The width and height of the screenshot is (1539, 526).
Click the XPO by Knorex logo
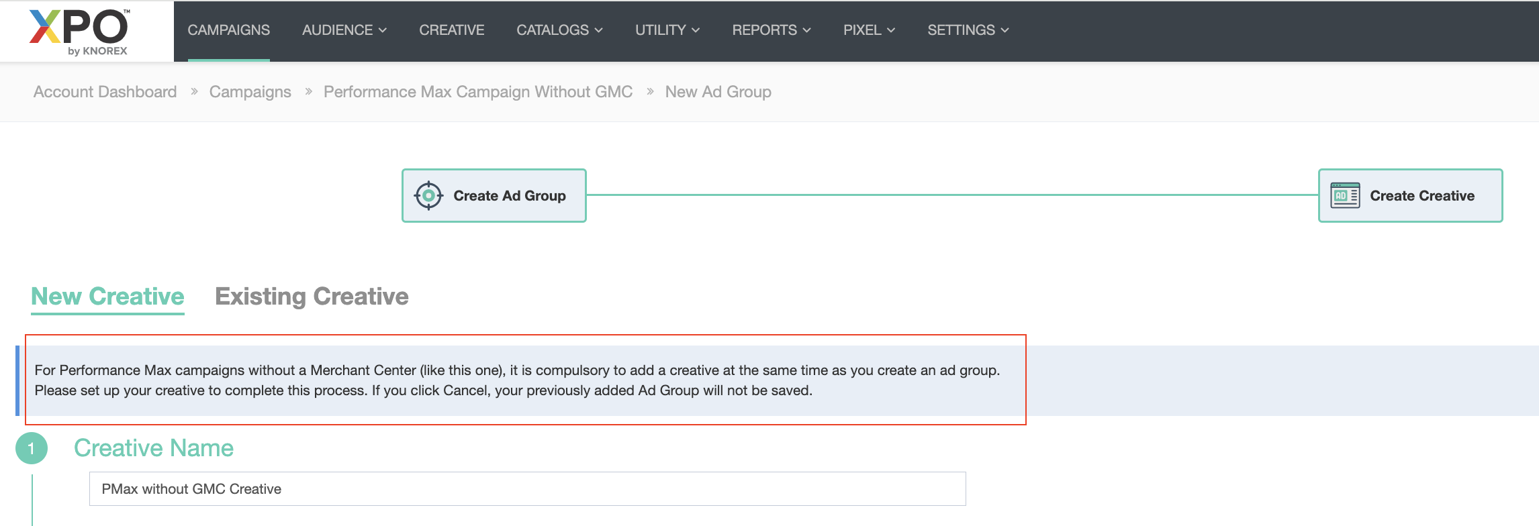pos(80,32)
